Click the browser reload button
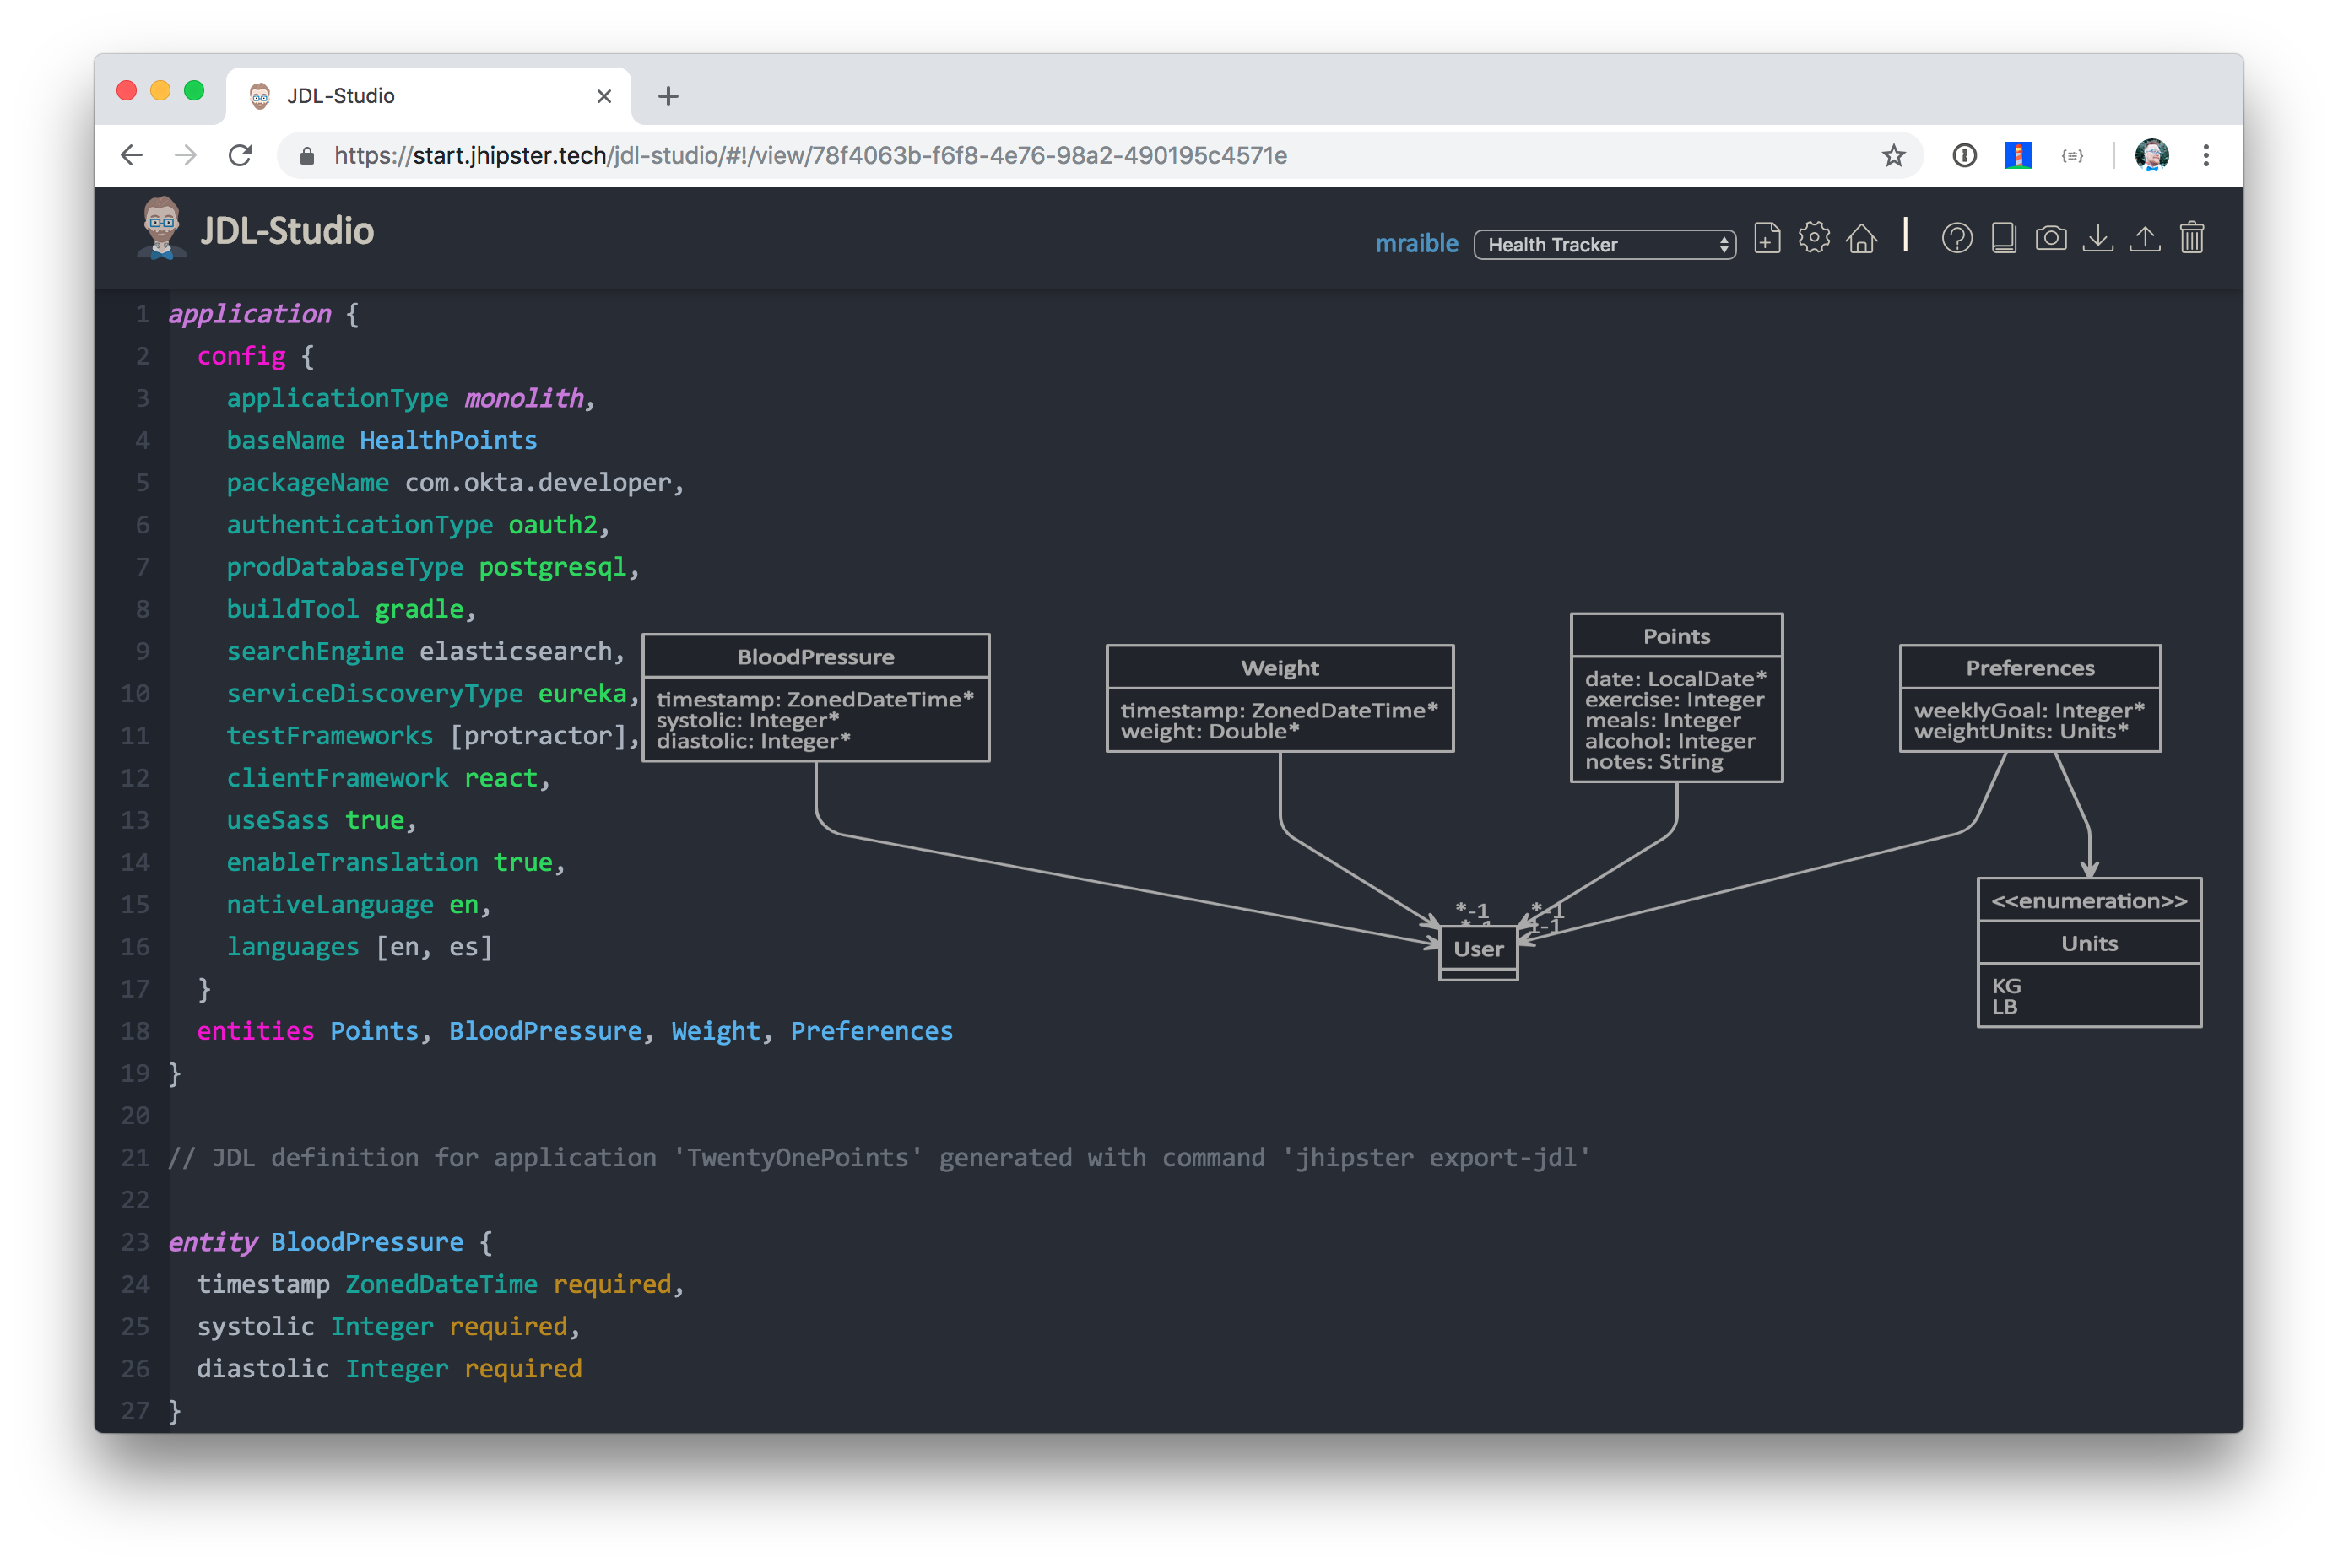 pos(240,155)
